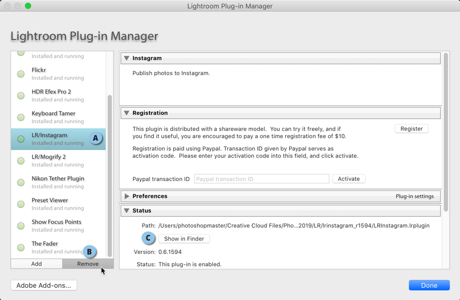Click the green status dot beside Flickr
The height and width of the screenshot is (300, 460).
click(21, 74)
